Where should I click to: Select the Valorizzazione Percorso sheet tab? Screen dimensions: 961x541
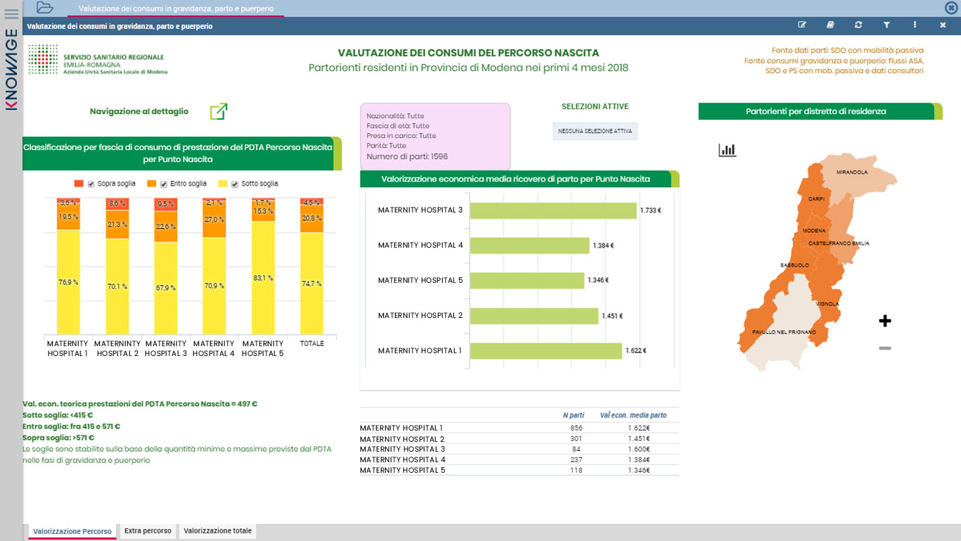[x=72, y=531]
